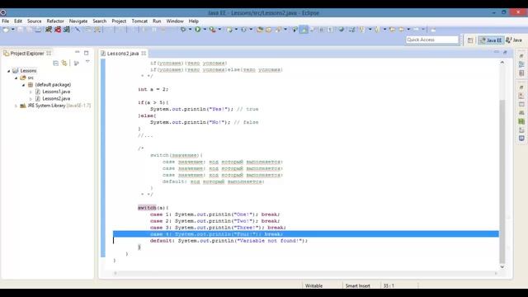Expand the Lessons2.java tree node
This screenshot has width=528, height=297.
tap(31, 99)
